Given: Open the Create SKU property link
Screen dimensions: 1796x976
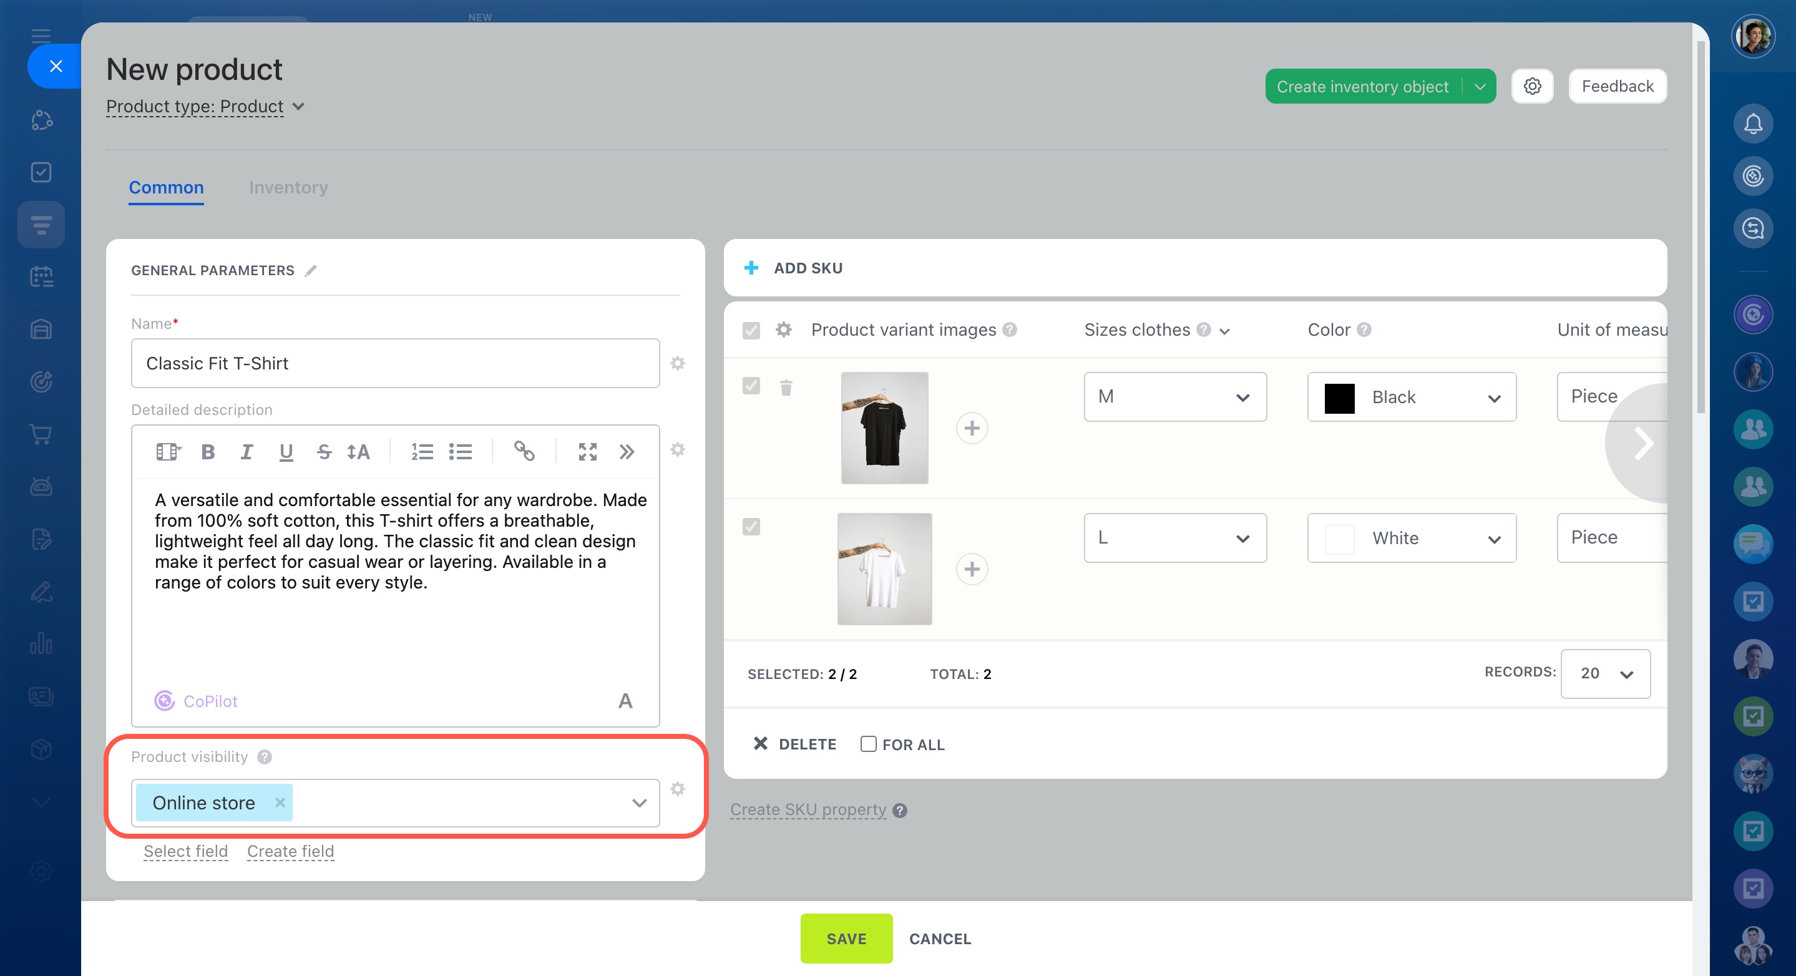Looking at the screenshot, I should click(x=808, y=810).
